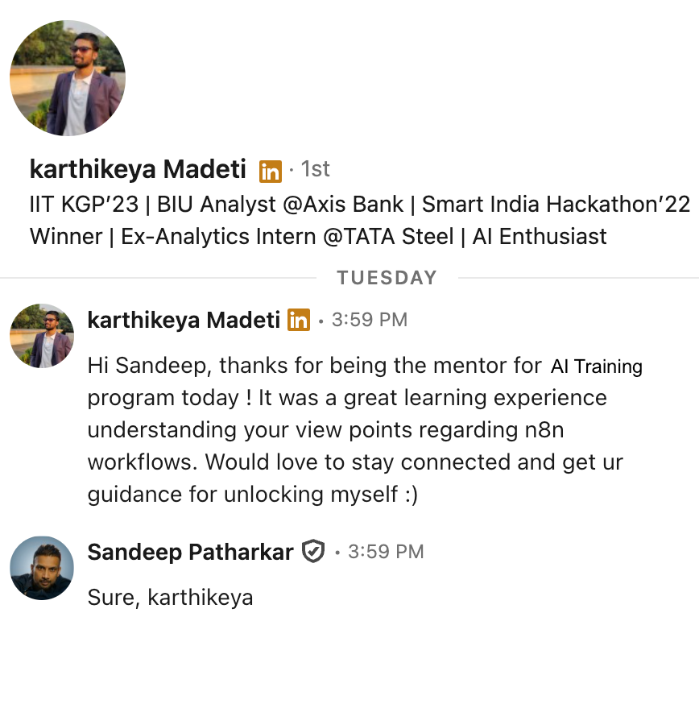Click the 'AI Training' text in message

pos(597,366)
